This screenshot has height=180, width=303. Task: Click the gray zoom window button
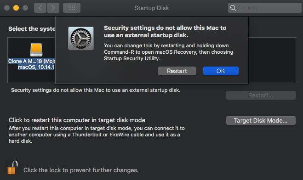click(25, 8)
